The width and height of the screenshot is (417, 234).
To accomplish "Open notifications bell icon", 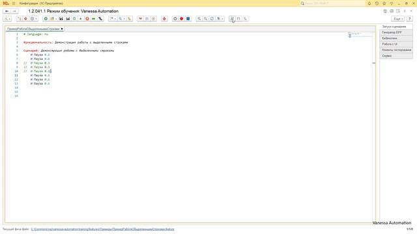I will coord(369,3).
